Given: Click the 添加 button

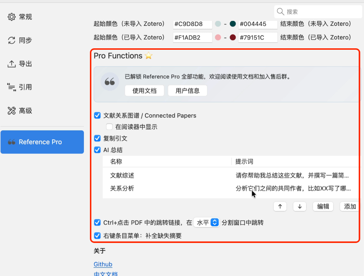Looking at the screenshot, I should [350, 206].
